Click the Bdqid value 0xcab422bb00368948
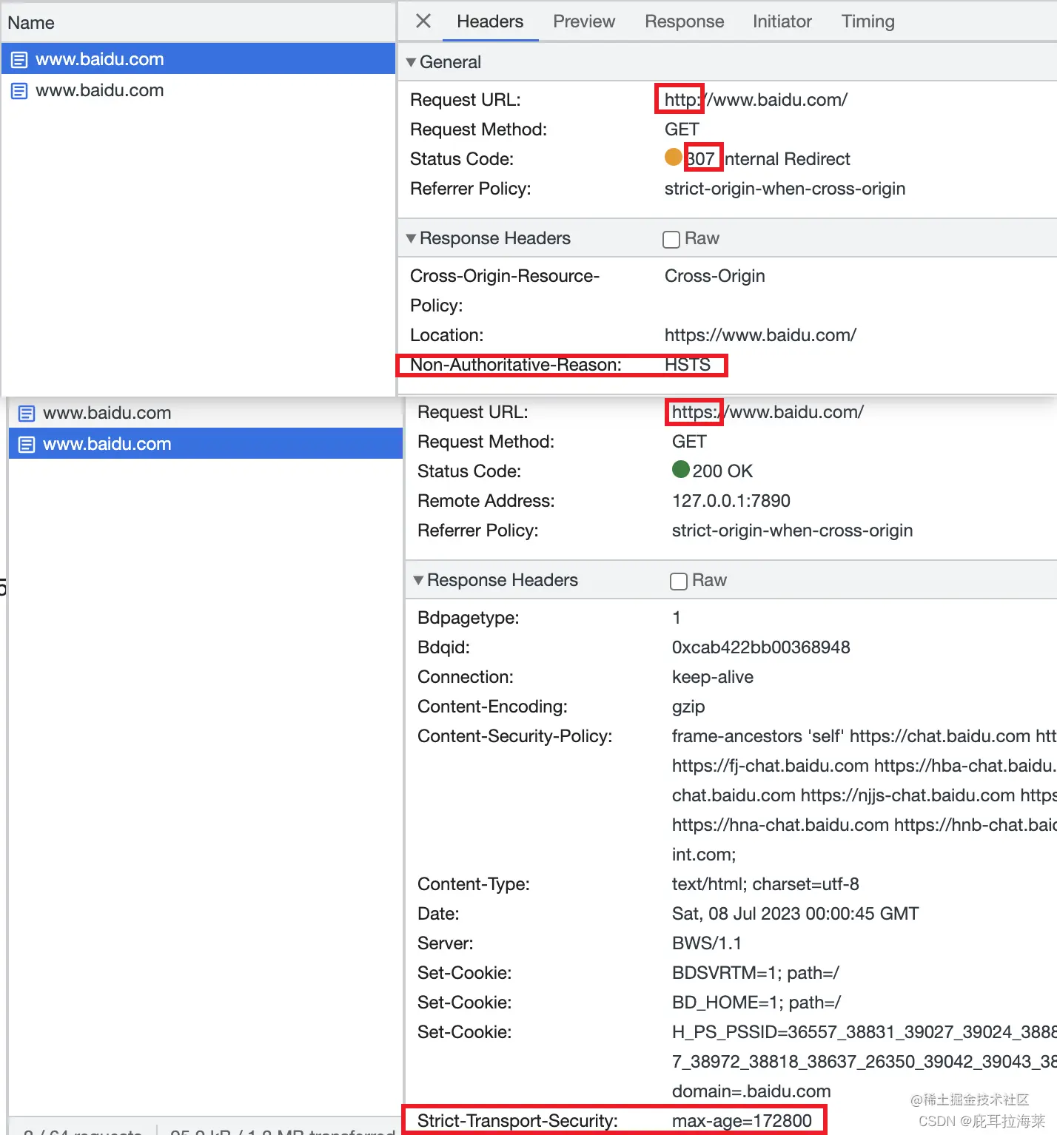 pyautogui.click(x=761, y=647)
